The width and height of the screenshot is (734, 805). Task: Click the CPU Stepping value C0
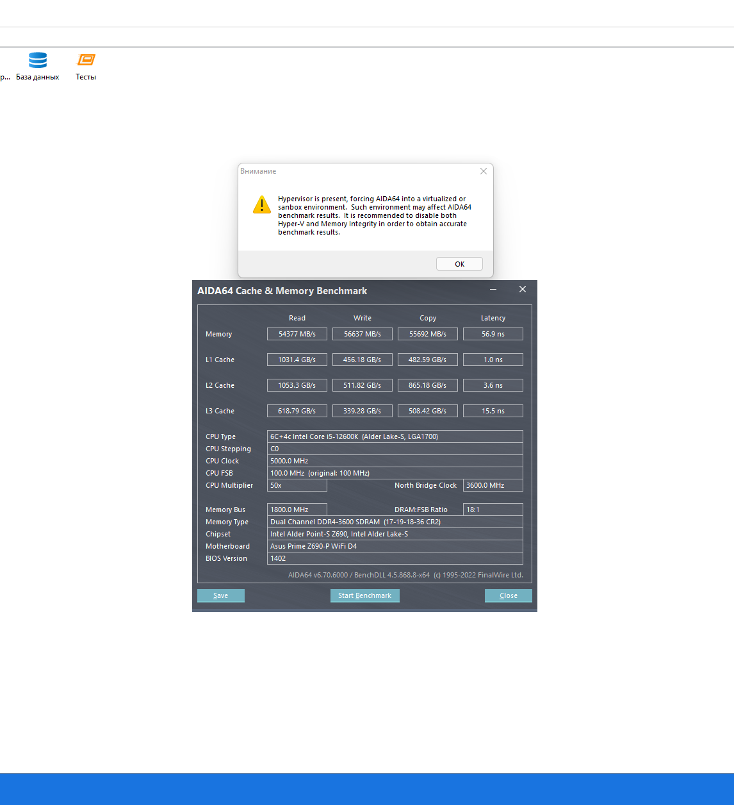(x=395, y=449)
